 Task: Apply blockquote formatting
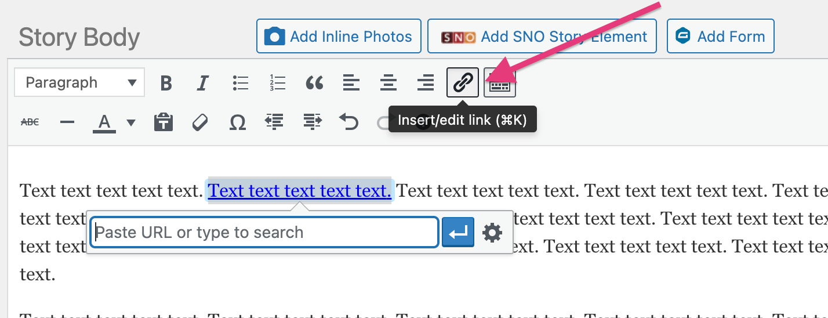pyautogui.click(x=314, y=83)
